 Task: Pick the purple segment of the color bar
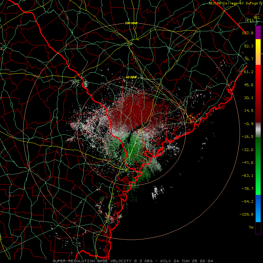click(258, 33)
